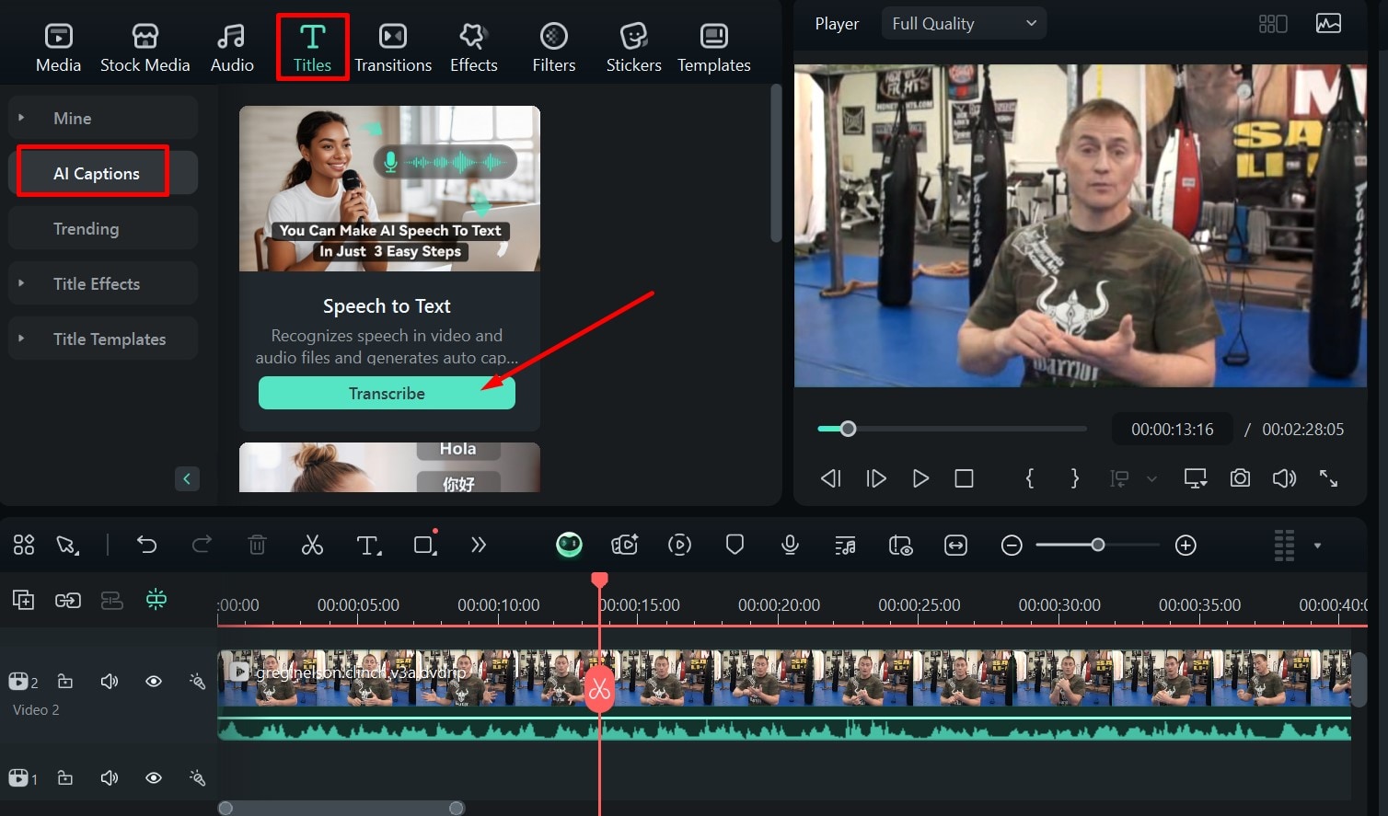Open the Stickers tab
Image resolution: width=1388 pixels, height=816 pixels.
(x=633, y=48)
